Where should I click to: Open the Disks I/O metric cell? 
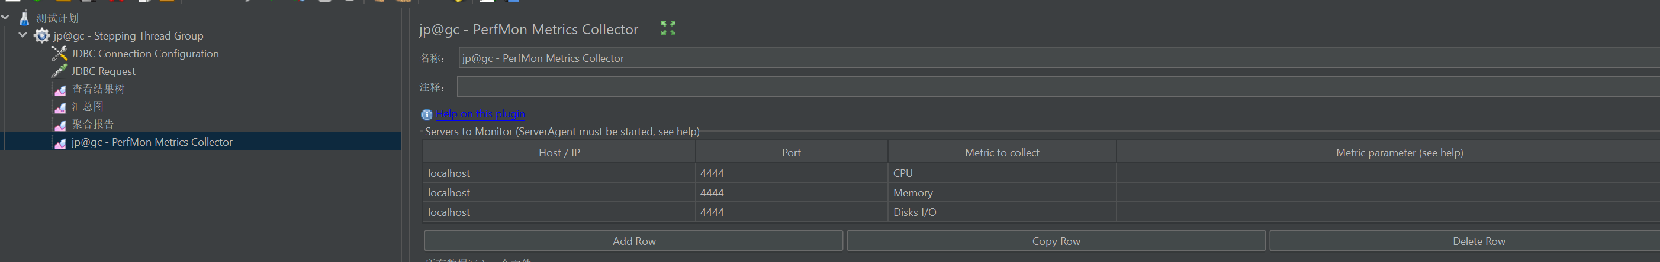(x=1002, y=212)
